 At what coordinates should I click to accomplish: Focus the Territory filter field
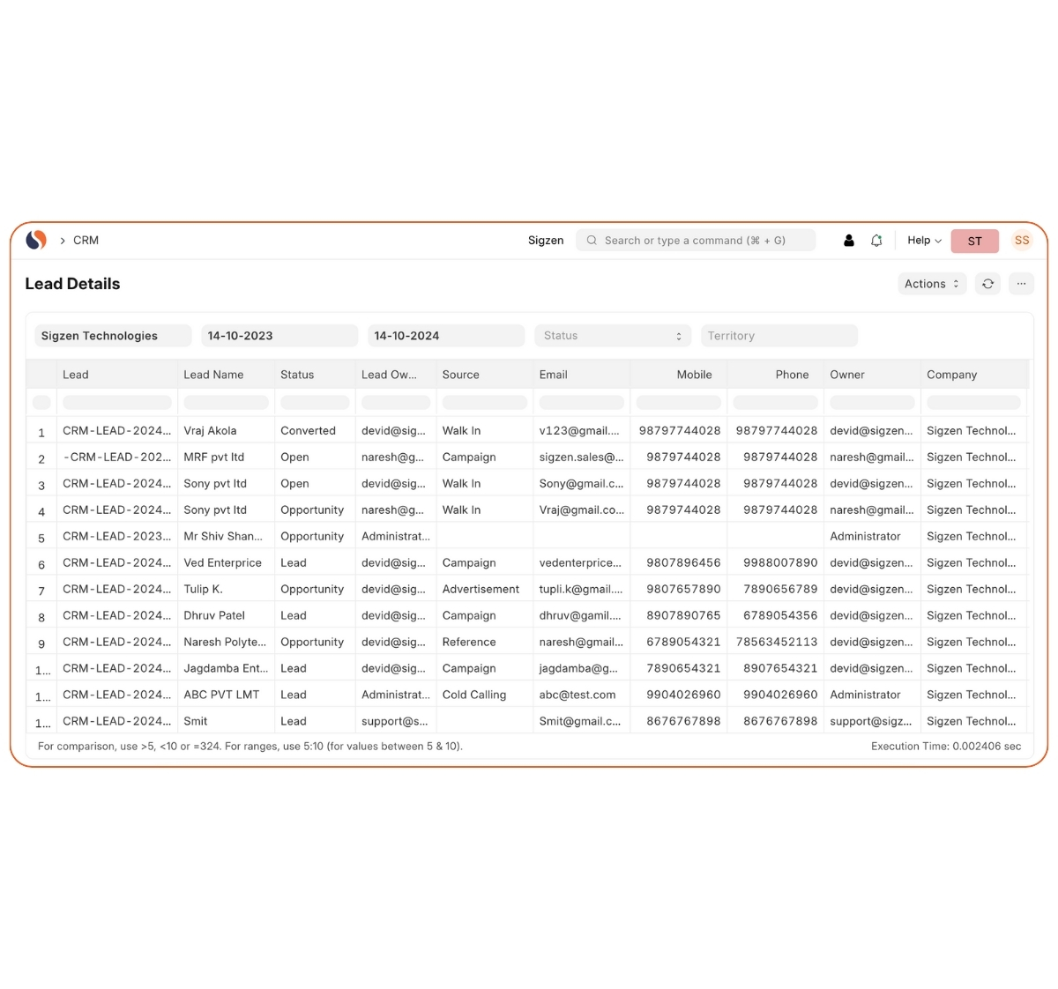(779, 336)
